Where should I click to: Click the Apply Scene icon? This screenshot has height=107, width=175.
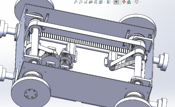point(129,2)
